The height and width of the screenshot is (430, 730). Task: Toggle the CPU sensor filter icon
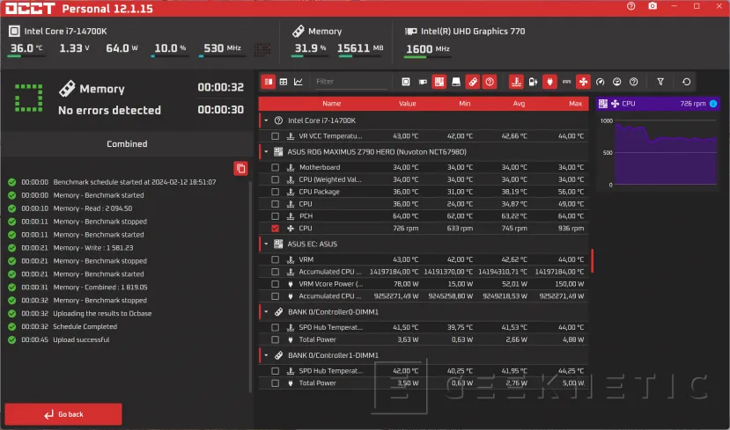pyautogui.click(x=405, y=82)
